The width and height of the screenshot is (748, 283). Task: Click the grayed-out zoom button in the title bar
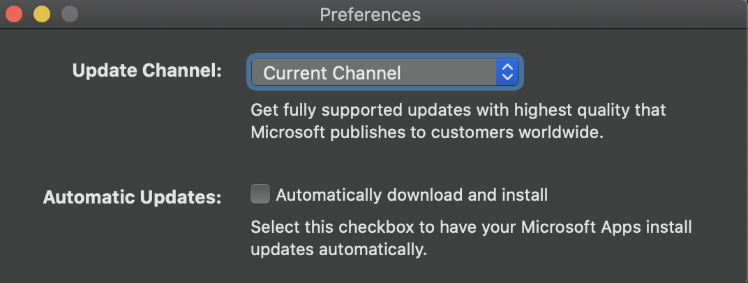pyautogui.click(x=70, y=14)
